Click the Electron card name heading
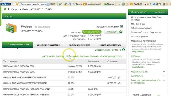Viewport: 171px width, 96px height. click(26, 27)
